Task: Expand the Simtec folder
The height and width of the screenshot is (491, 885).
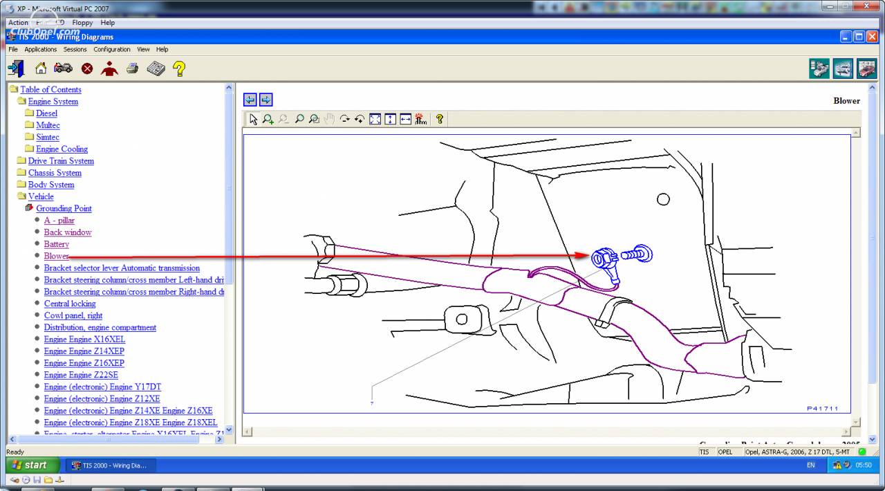Action: click(x=29, y=137)
